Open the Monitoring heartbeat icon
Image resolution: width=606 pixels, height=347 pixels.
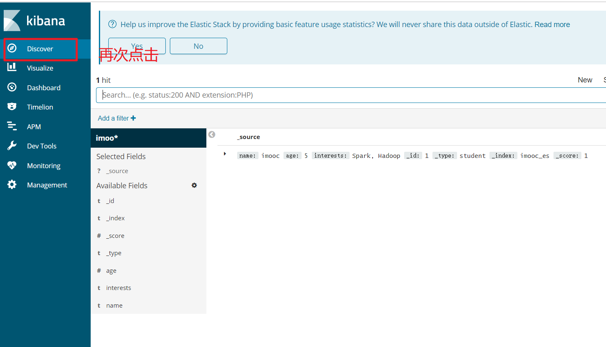[12, 165]
